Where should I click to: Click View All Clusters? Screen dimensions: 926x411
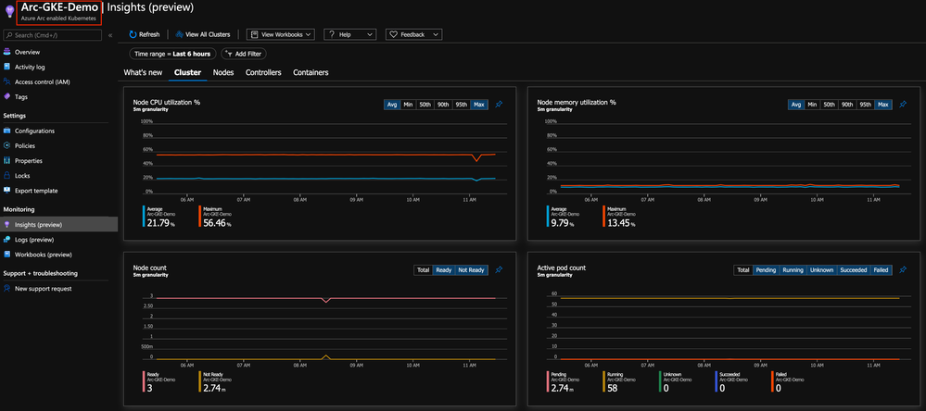[x=203, y=35]
